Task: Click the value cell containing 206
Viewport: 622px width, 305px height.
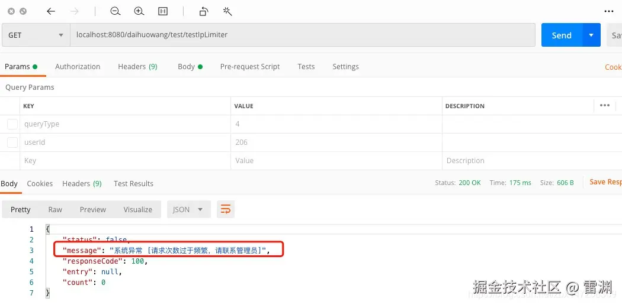Action: pos(336,142)
